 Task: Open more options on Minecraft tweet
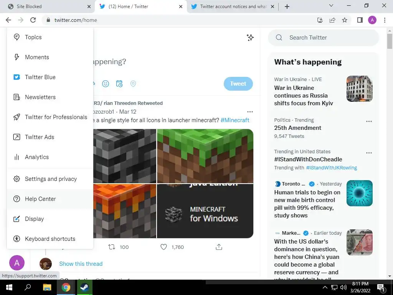[x=250, y=112]
